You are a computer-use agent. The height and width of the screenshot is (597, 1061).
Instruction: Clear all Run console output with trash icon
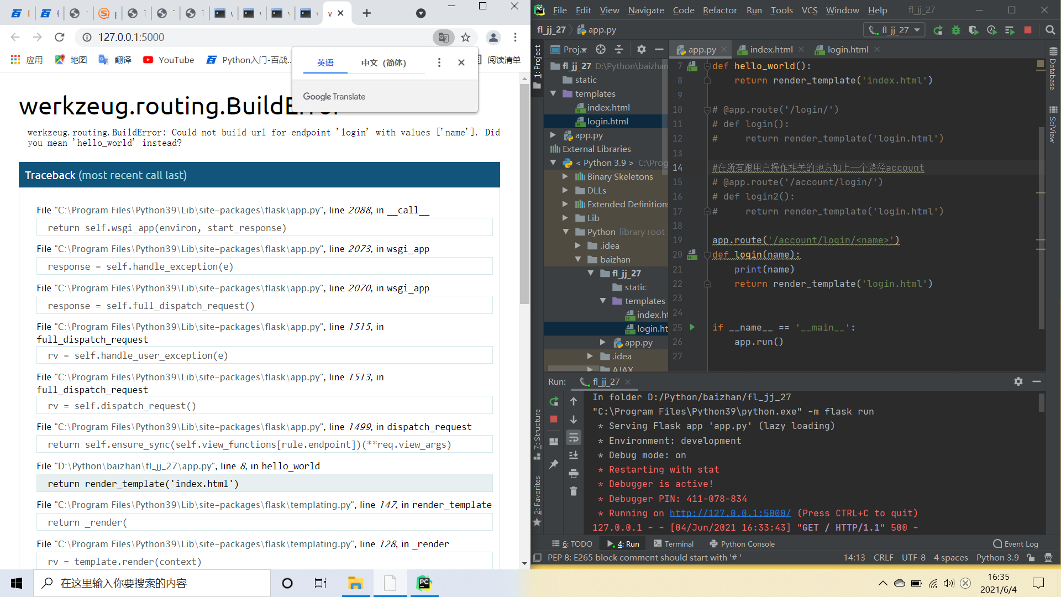(x=574, y=491)
